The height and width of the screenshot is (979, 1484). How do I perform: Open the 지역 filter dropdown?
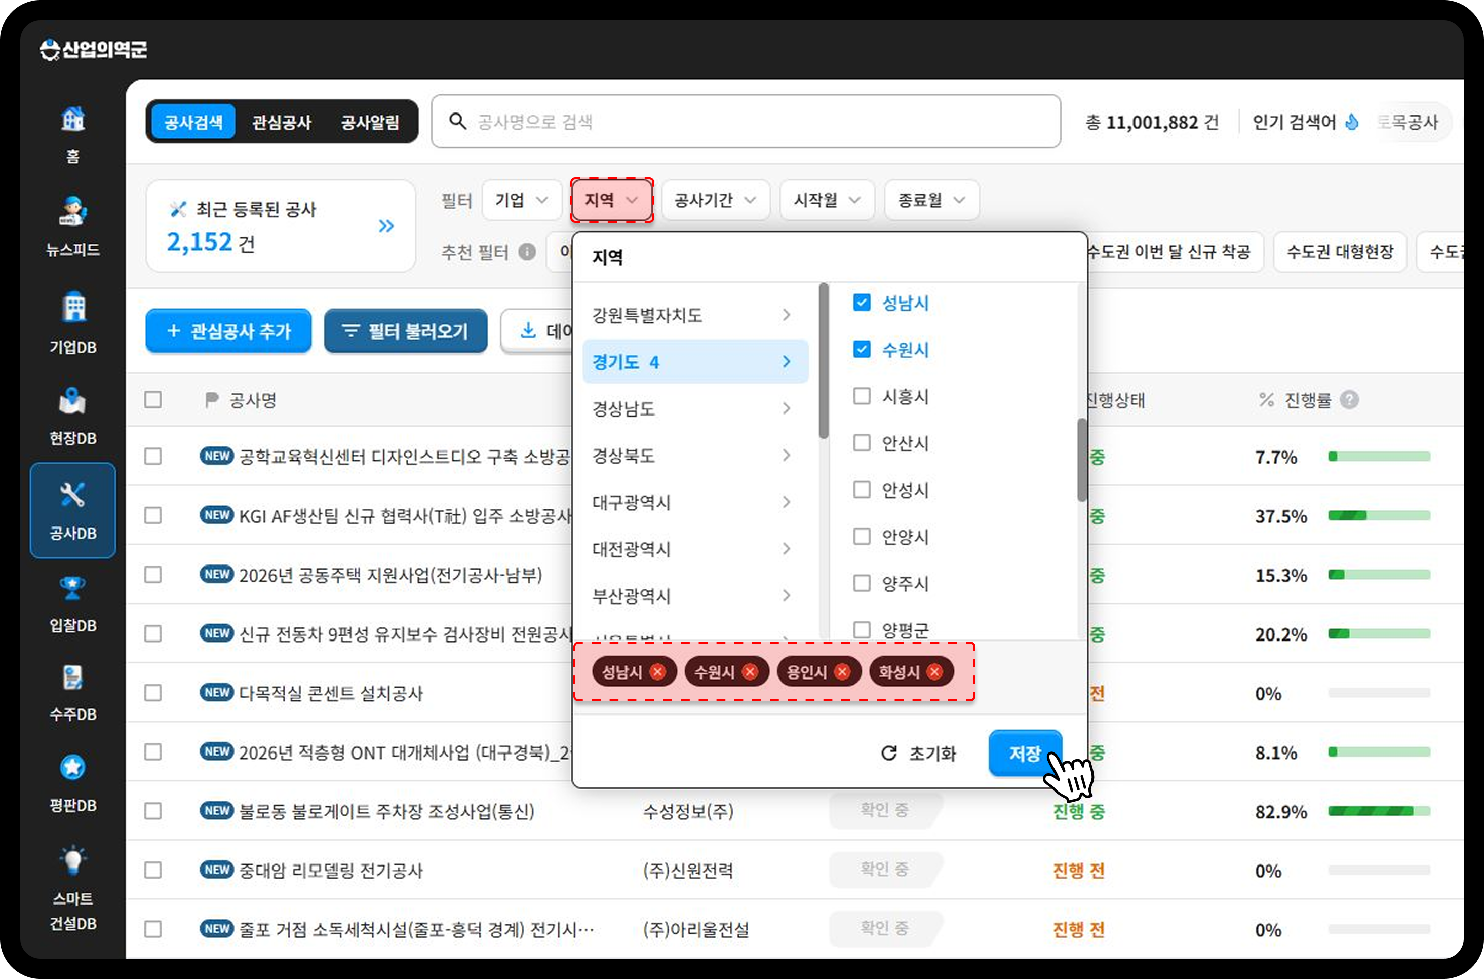tap(611, 200)
